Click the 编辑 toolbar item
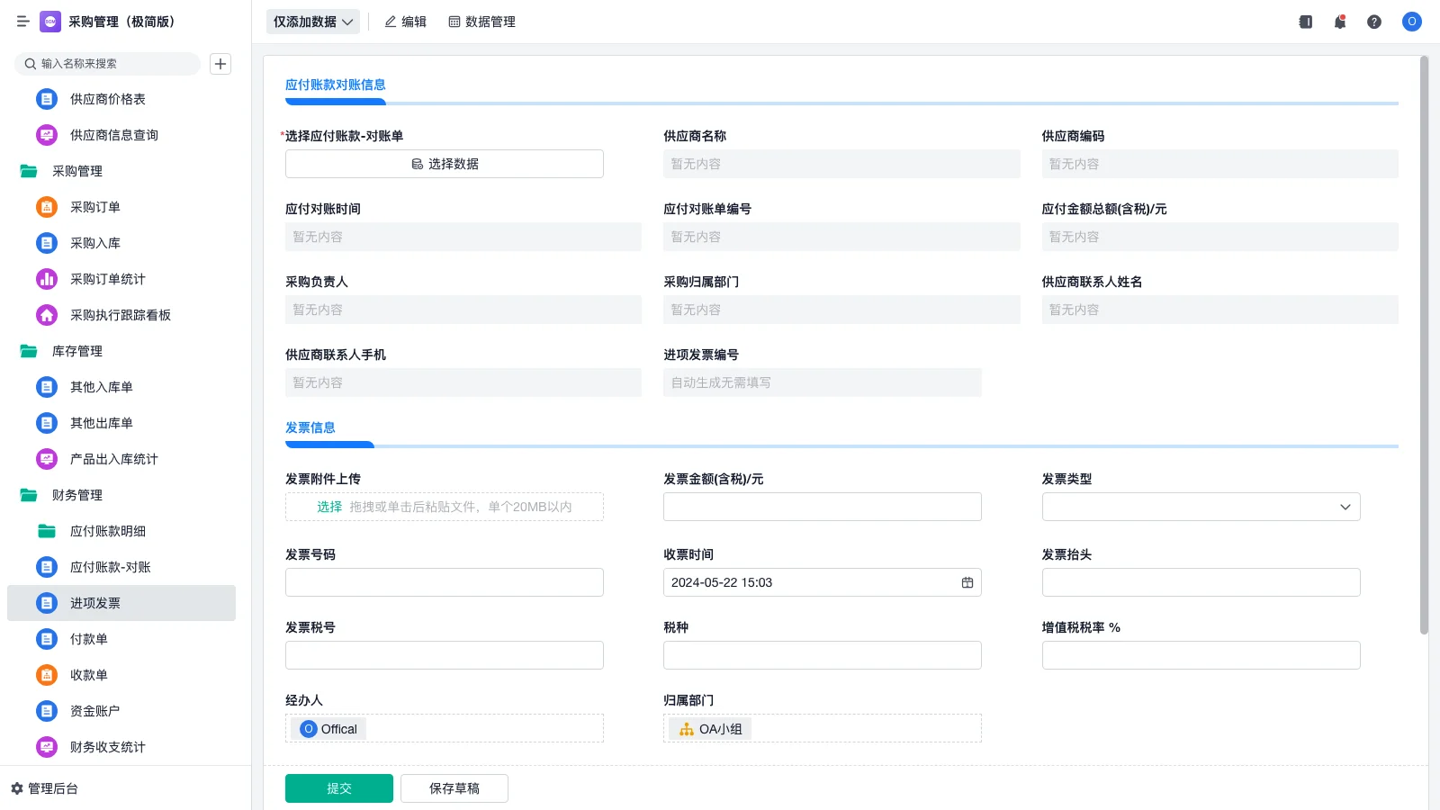Screen dimensions: 1440x810 pos(406,22)
